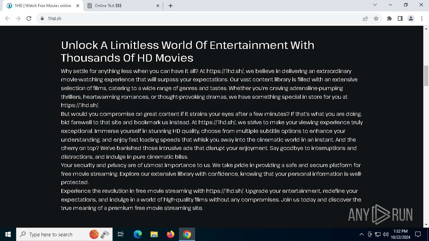Open Chrome extensions puzzle icon

(x=389, y=18)
